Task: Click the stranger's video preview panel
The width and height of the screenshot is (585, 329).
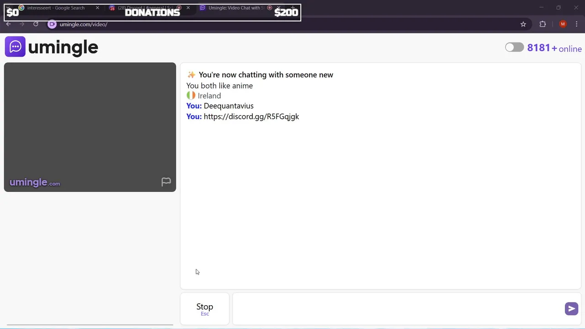Action: pos(90,127)
